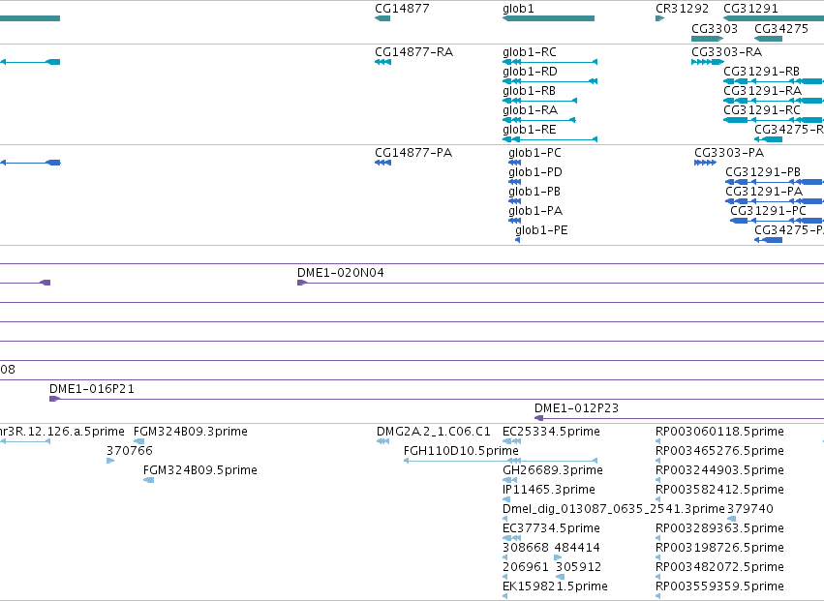Click Dmel_dig_013087_0635_2541.3prime label
Viewport: 824px width, 601px height.
614,510
